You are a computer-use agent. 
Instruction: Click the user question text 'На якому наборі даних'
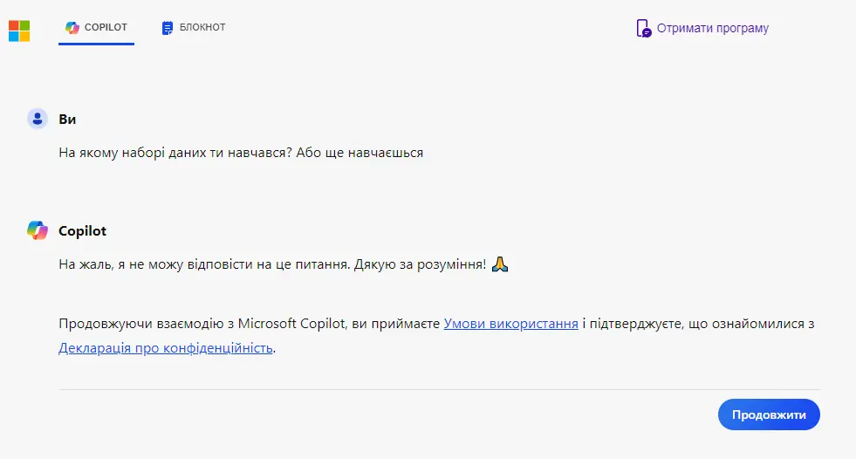tap(241, 153)
